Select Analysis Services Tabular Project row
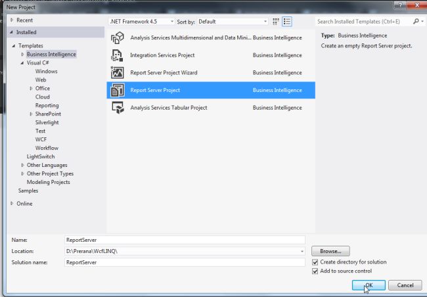The width and height of the screenshot is (427, 297). tap(211, 108)
